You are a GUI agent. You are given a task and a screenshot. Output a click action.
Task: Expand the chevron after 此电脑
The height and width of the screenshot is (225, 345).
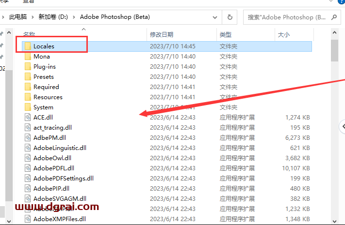33,17
